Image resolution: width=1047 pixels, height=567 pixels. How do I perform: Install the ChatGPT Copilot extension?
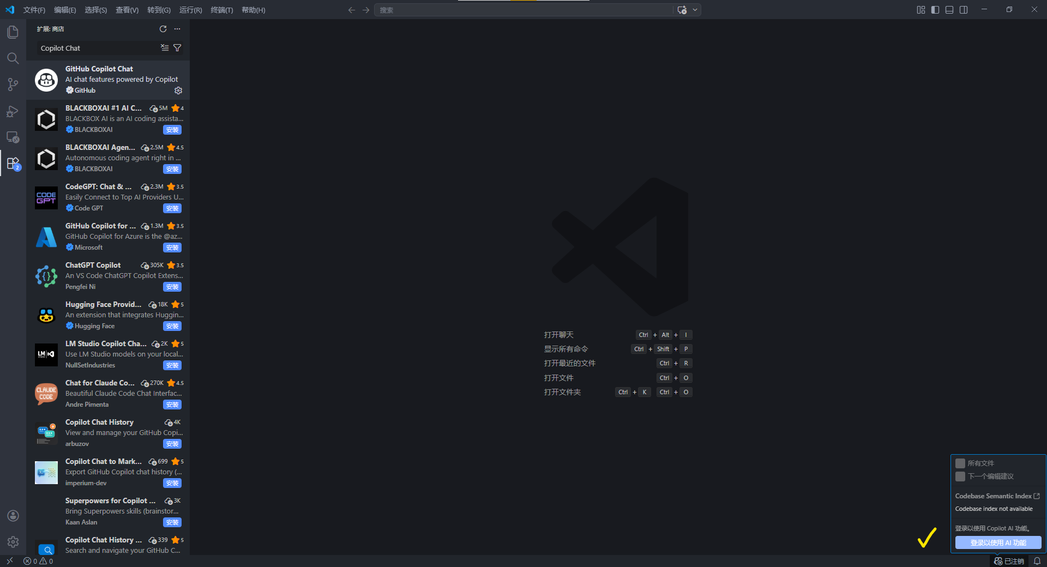point(172,287)
